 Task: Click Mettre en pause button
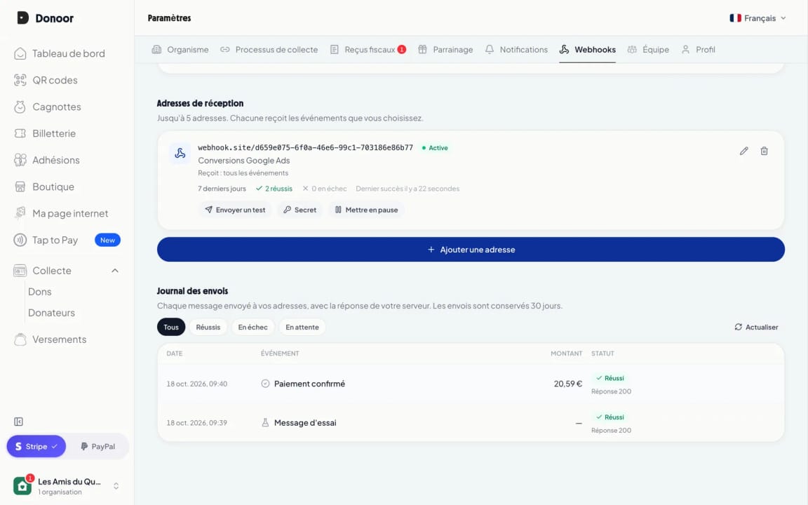366,210
